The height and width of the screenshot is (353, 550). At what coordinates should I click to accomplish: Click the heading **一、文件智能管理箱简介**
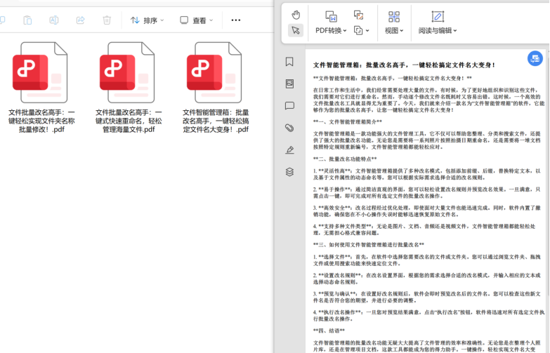point(348,122)
